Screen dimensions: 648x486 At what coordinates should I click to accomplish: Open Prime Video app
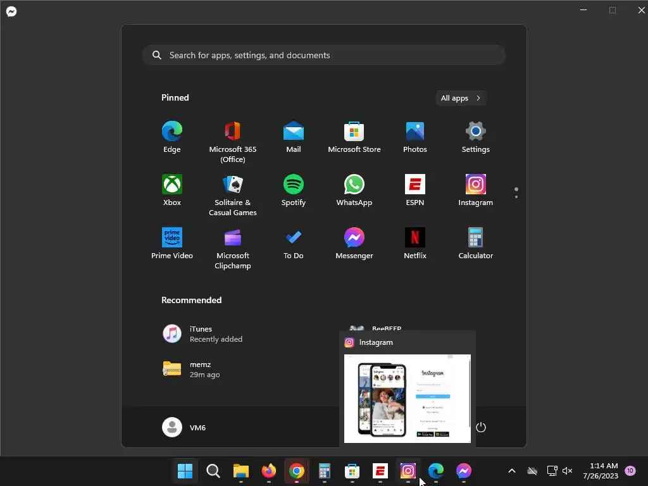[x=172, y=244]
